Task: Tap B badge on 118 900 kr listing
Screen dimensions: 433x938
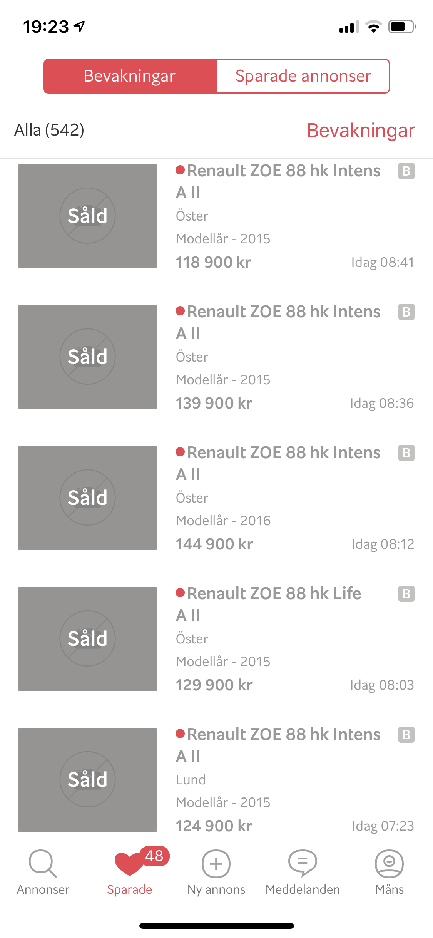Action: pyautogui.click(x=406, y=171)
